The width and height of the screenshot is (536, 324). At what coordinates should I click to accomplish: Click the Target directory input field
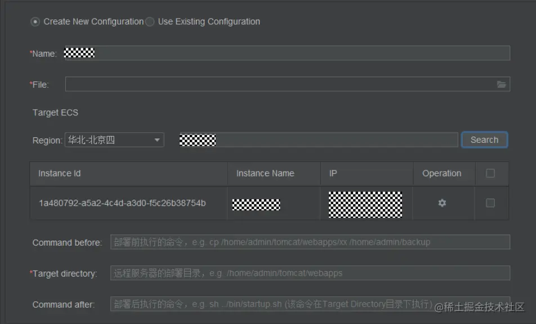tap(310, 273)
